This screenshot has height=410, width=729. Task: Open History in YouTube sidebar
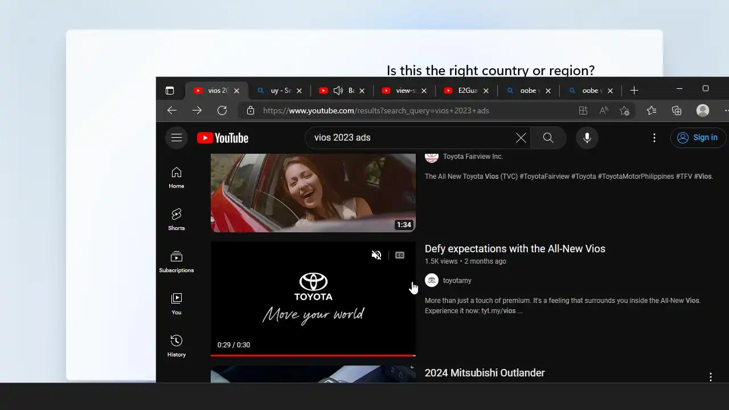pos(177,346)
